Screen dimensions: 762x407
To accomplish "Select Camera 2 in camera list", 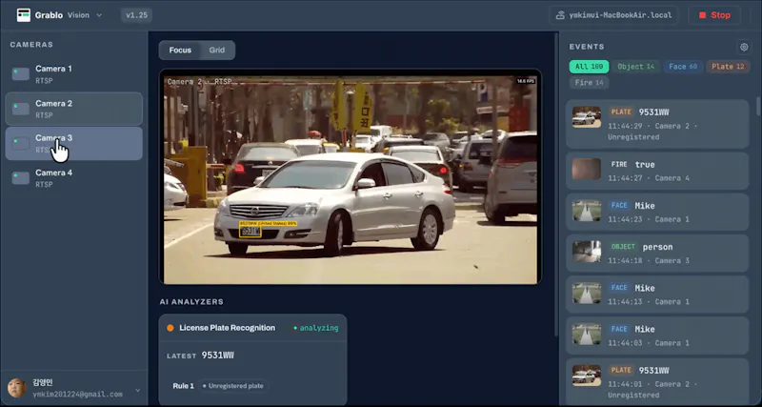I will [74, 109].
